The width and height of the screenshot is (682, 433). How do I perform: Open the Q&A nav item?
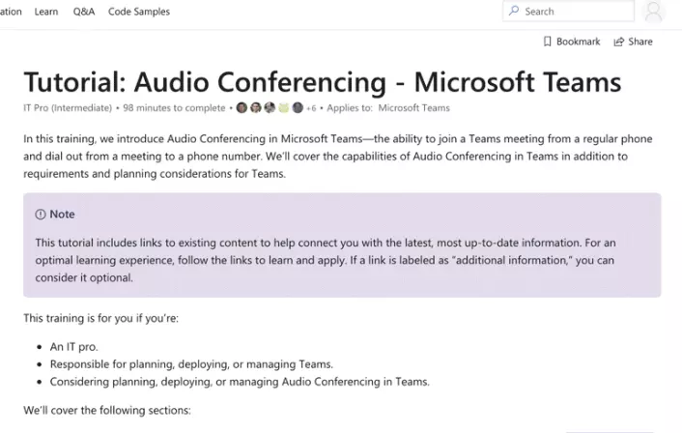83,12
